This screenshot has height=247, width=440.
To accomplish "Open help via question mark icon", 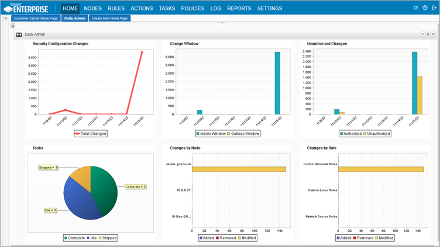I will [x=425, y=8].
